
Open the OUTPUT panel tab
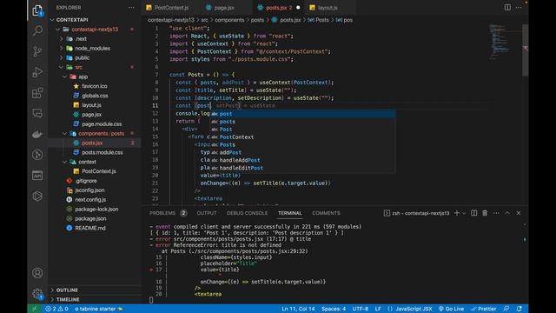[207, 213]
